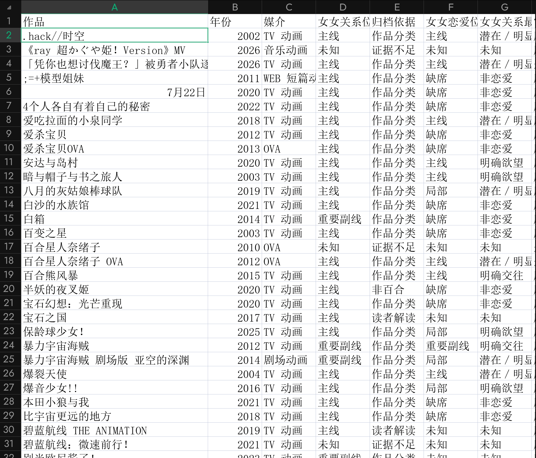The height and width of the screenshot is (458, 536).
Task: Click the year cell "2017"
Action: pos(235,317)
